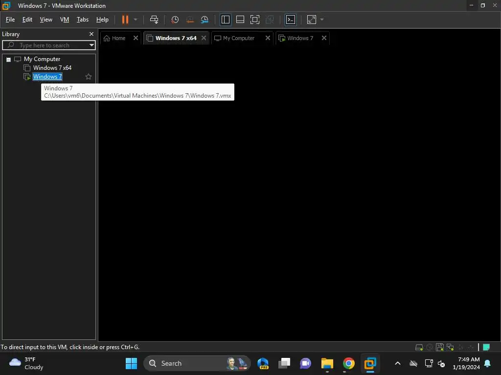Click the network adapter status icon

tap(450, 347)
